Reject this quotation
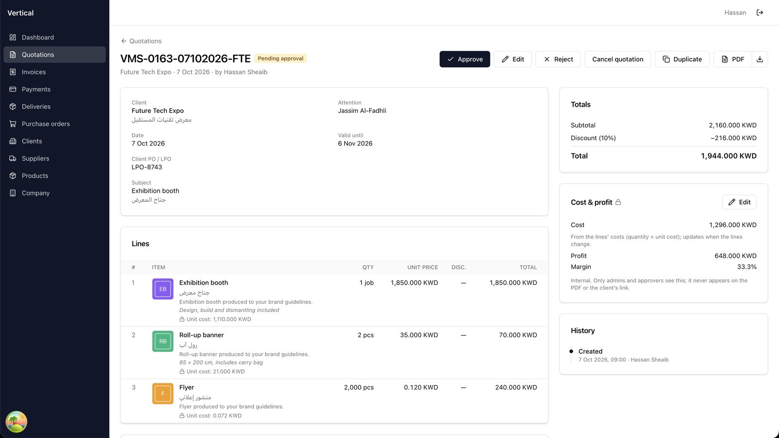Screen dimensions: 779x438 (558, 59)
